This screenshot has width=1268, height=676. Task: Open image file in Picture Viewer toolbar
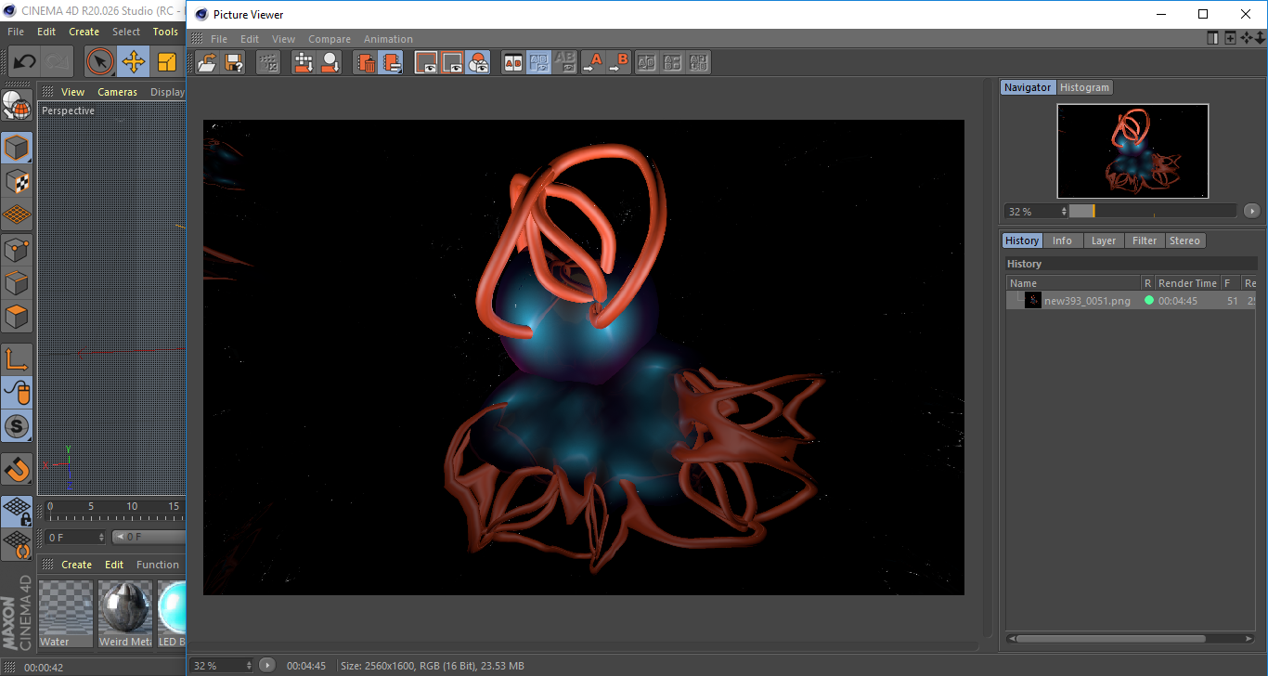tap(208, 62)
